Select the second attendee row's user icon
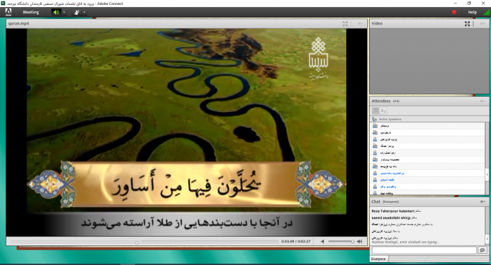Image resolution: width=491 pixels, height=265 pixels. click(375, 133)
